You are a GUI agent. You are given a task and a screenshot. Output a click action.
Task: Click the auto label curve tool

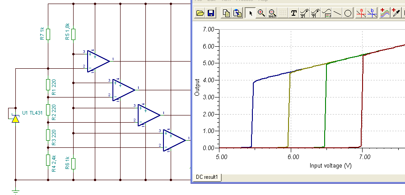click(315, 13)
